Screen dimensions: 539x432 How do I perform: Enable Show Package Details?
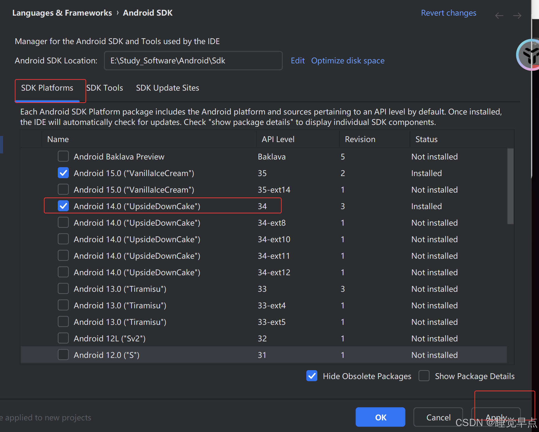tap(424, 376)
